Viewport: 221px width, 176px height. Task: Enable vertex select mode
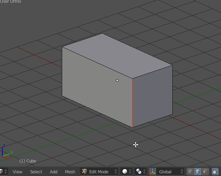pyautogui.click(x=190, y=171)
